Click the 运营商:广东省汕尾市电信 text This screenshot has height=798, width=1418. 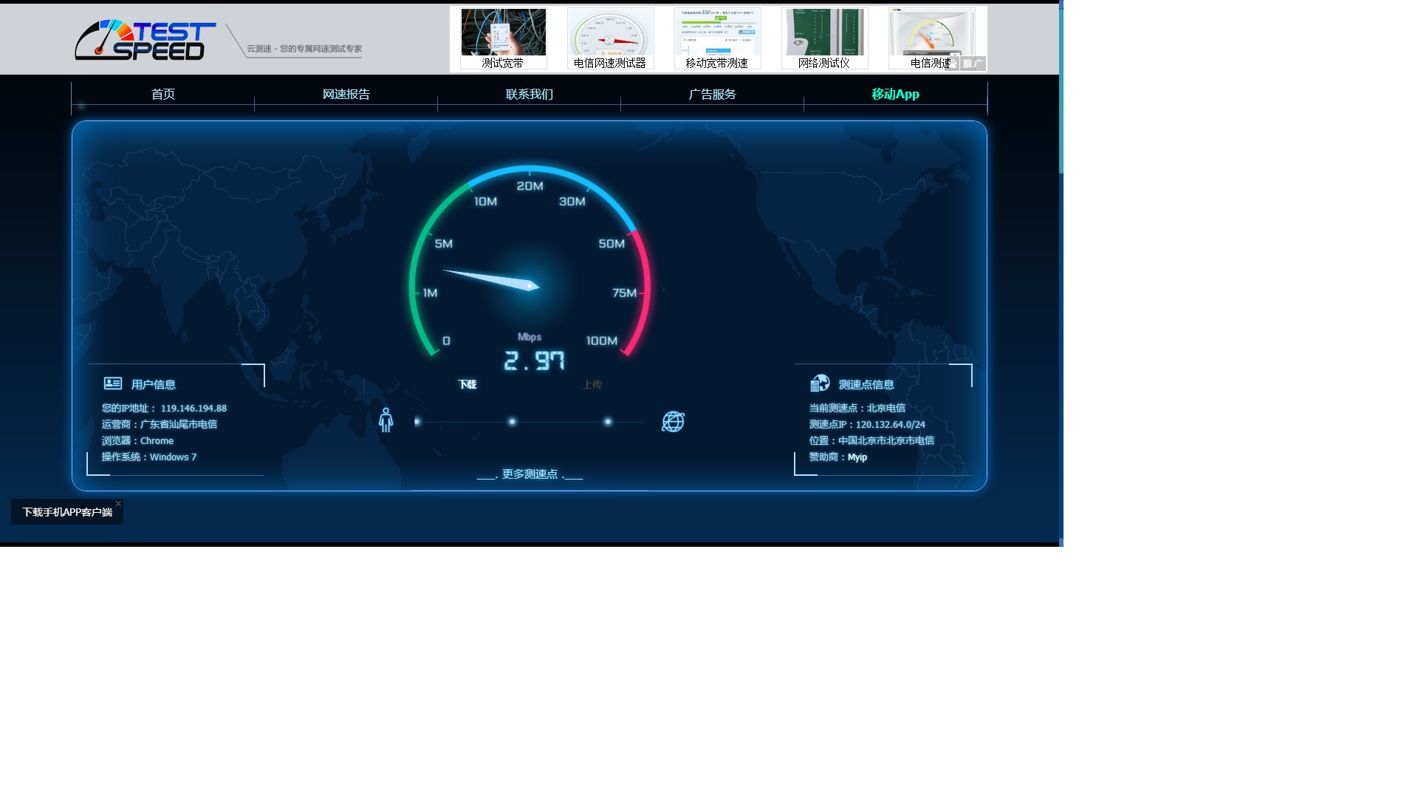click(x=160, y=425)
